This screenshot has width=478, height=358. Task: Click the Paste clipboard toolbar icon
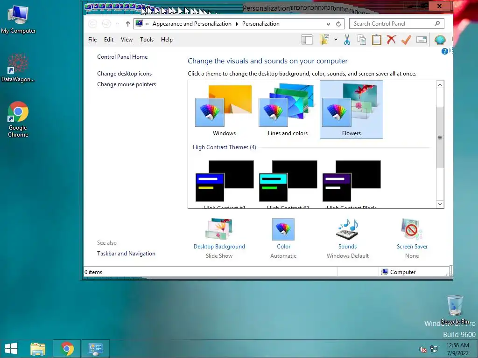377,40
